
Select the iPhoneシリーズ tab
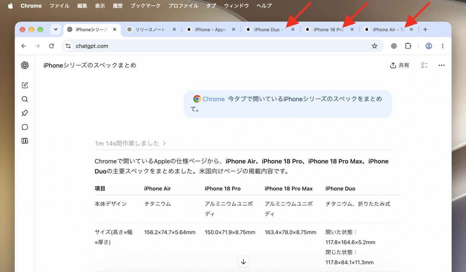pos(91,29)
